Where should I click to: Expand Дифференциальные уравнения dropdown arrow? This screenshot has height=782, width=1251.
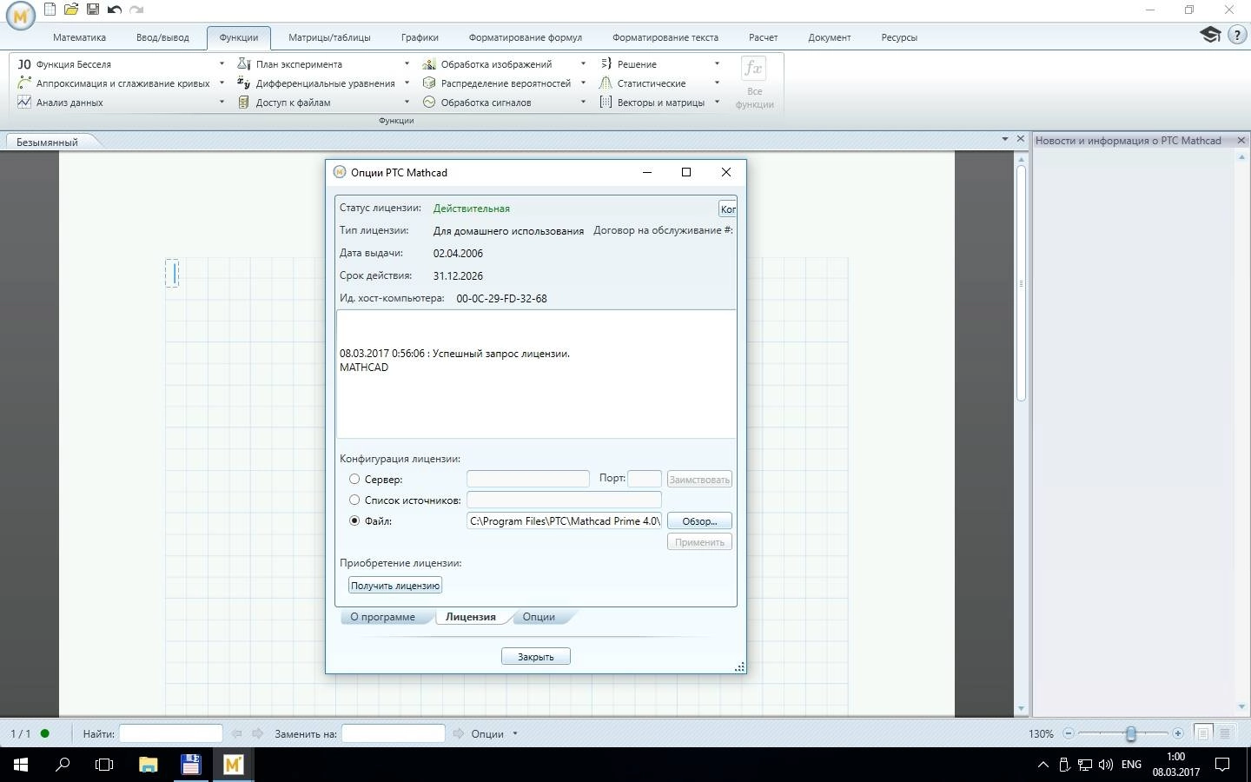(x=407, y=83)
